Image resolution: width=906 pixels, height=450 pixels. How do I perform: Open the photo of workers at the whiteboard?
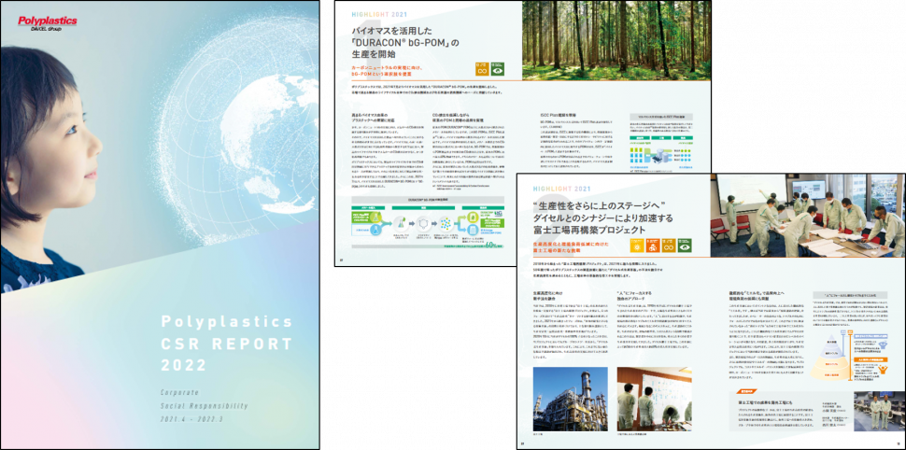[x=654, y=400]
